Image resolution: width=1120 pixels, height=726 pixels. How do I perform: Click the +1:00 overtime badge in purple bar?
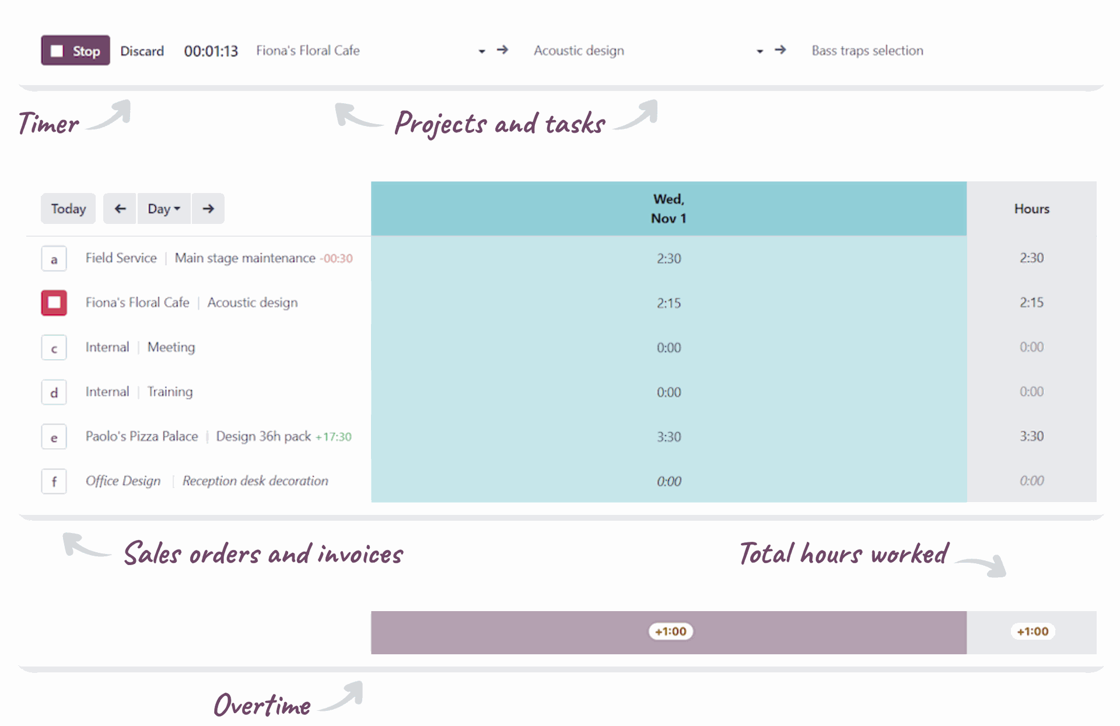tap(670, 632)
